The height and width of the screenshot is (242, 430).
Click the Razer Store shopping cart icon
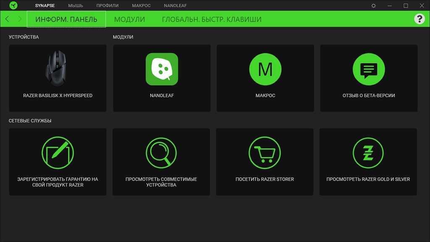265,153
